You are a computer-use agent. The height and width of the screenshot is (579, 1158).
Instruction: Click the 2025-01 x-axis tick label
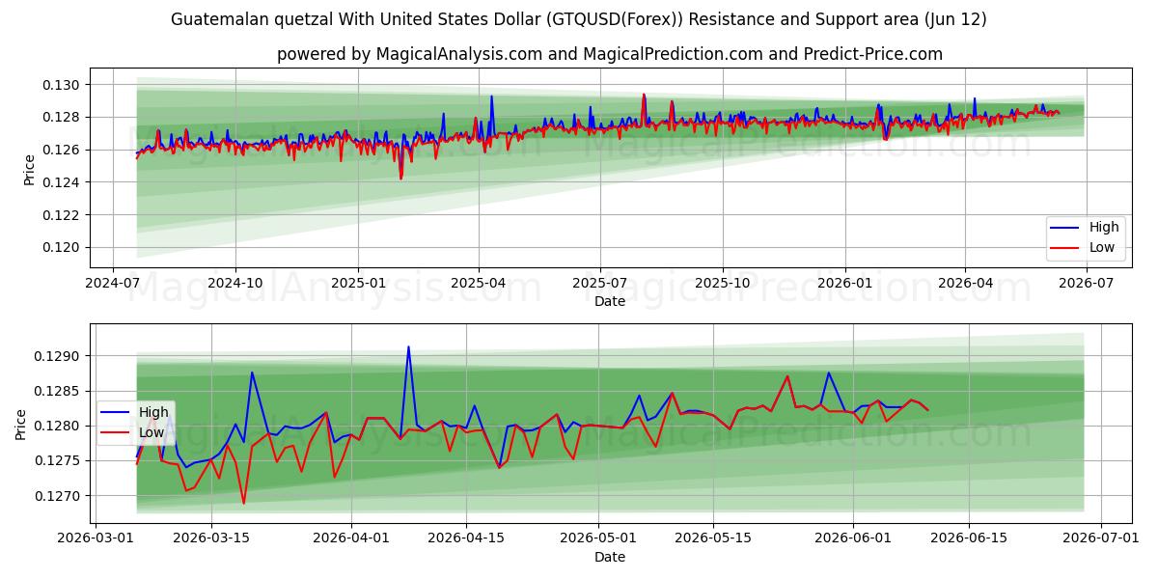(x=357, y=283)
